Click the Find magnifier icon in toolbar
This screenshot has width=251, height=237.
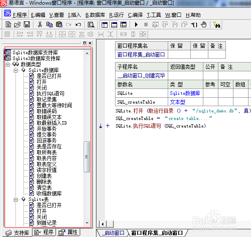[91, 25]
